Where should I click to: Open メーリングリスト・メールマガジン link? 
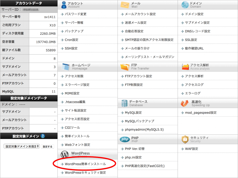coord(150,57)
